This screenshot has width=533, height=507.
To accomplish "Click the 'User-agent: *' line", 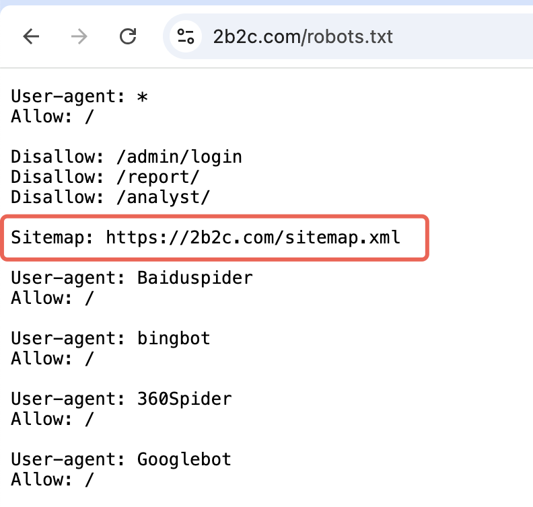I will coord(79,96).
